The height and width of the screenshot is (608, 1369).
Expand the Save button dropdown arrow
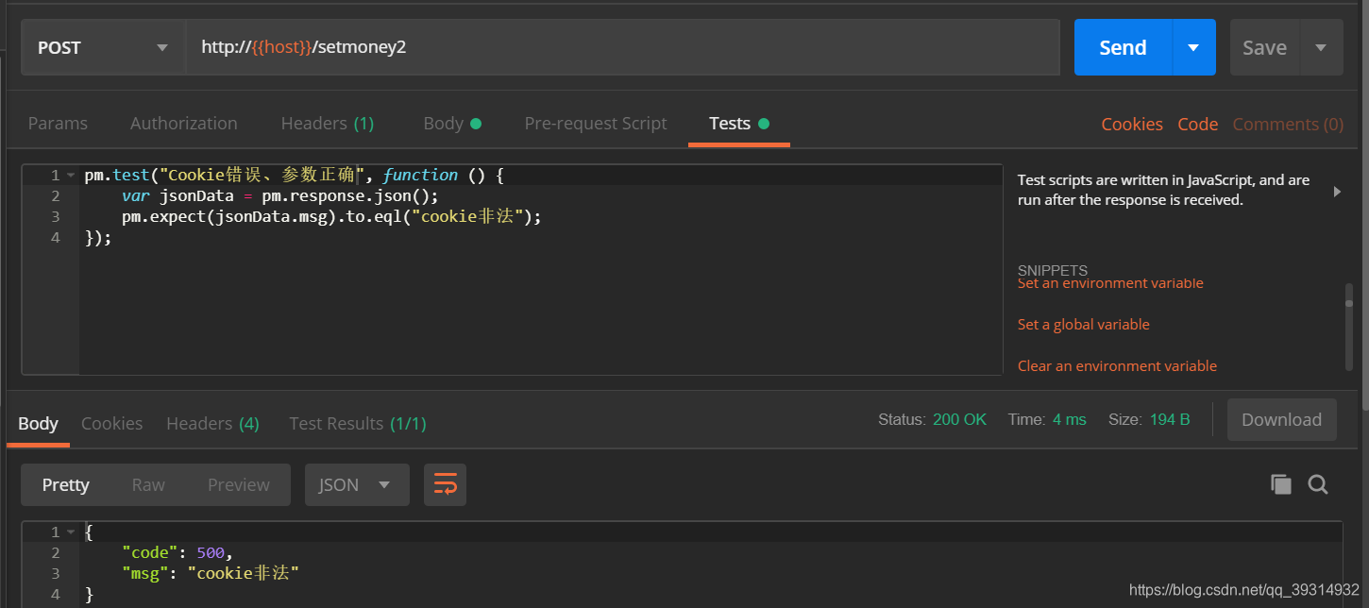pos(1321,47)
